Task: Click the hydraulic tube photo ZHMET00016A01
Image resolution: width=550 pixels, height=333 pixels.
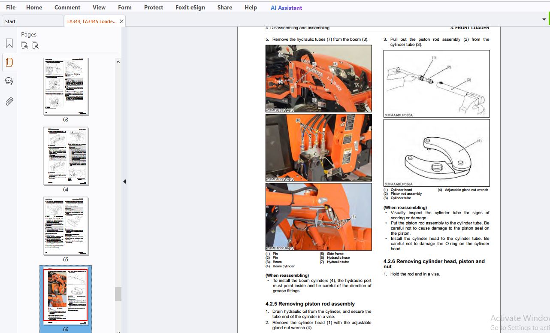Action: [319, 217]
